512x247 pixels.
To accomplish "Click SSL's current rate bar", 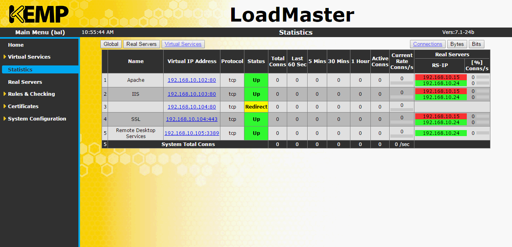I will (402, 122).
